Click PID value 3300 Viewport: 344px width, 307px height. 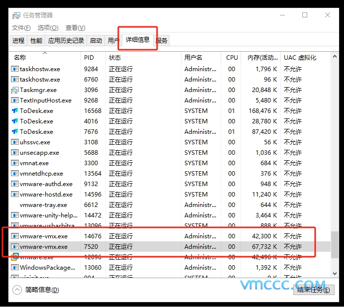point(91,163)
